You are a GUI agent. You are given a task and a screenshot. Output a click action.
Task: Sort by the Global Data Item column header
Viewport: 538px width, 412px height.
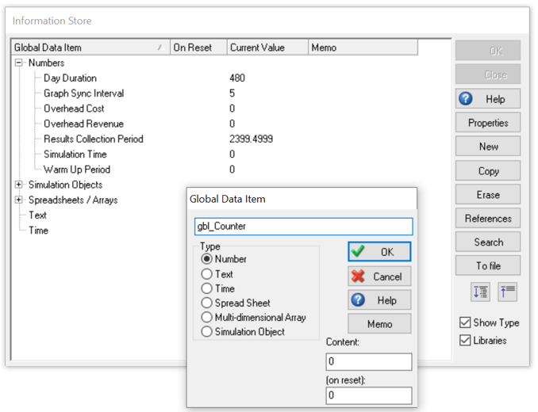coord(87,48)
